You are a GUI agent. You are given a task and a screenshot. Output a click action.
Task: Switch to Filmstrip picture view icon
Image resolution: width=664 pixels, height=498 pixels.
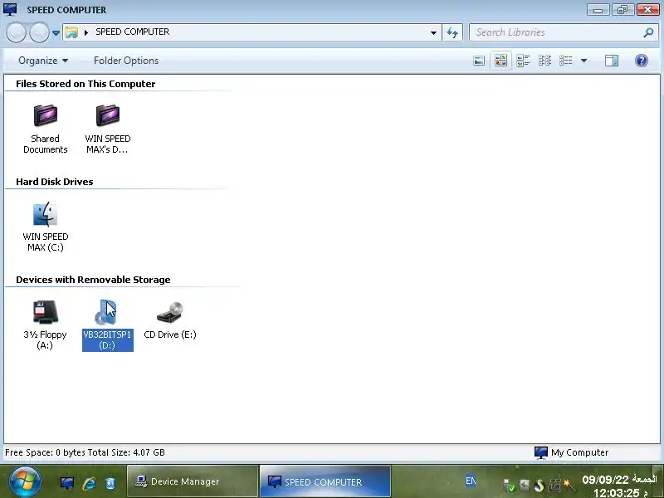pyautogui.click(x=479, y=61)
